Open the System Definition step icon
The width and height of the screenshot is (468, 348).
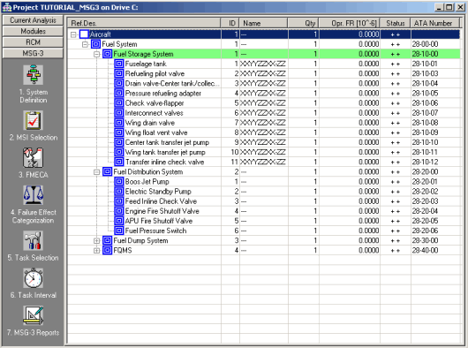tap(34, 74)
